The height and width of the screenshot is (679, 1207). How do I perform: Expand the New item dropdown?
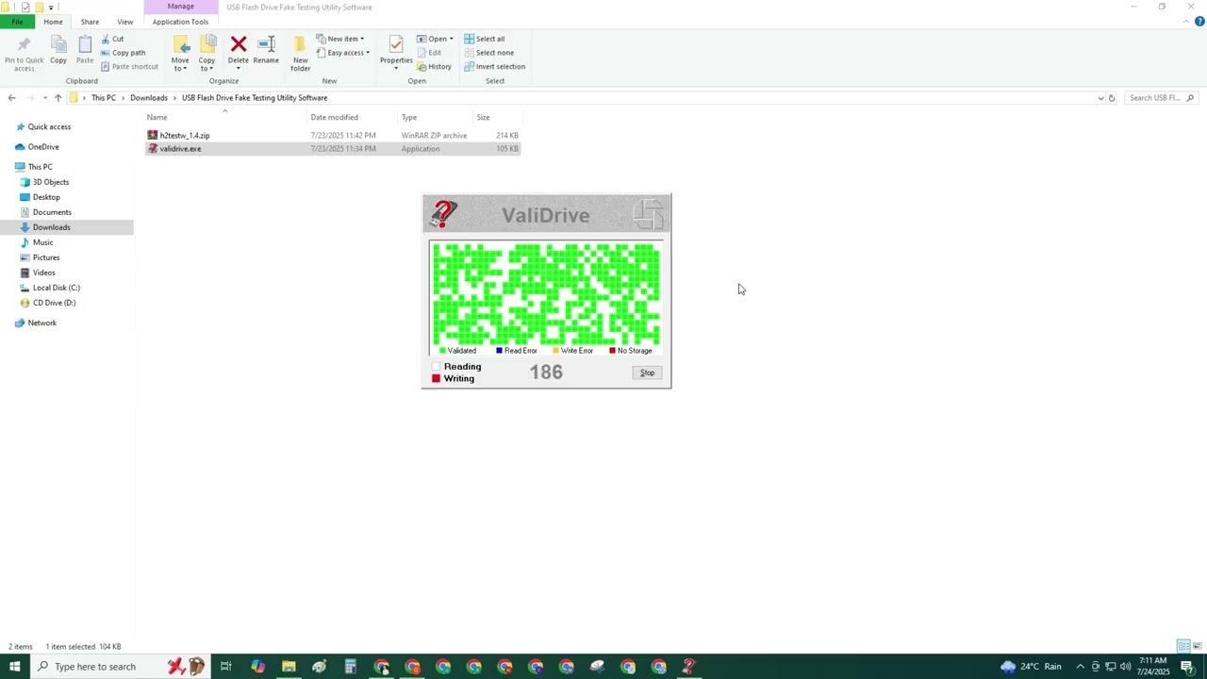[x=340, y=39]
